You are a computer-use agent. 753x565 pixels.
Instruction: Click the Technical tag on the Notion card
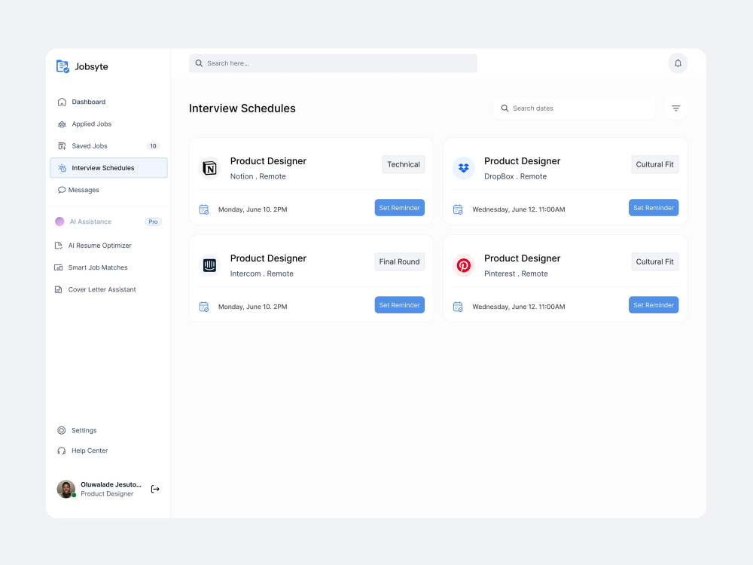[x=404, y=164]
